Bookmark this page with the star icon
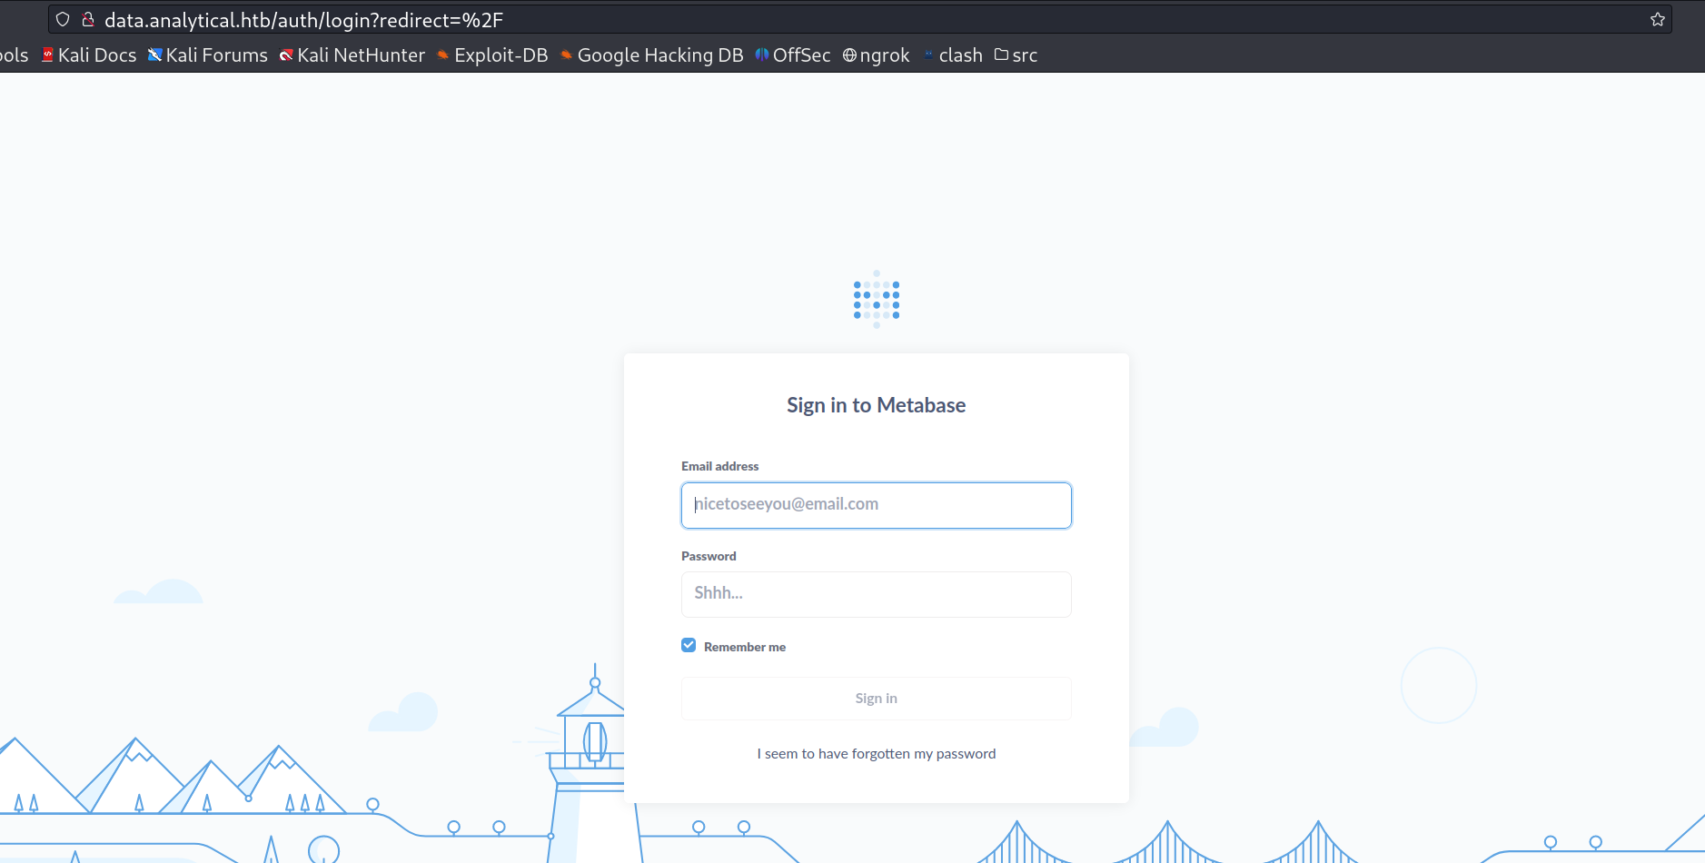 [1657, 19]
